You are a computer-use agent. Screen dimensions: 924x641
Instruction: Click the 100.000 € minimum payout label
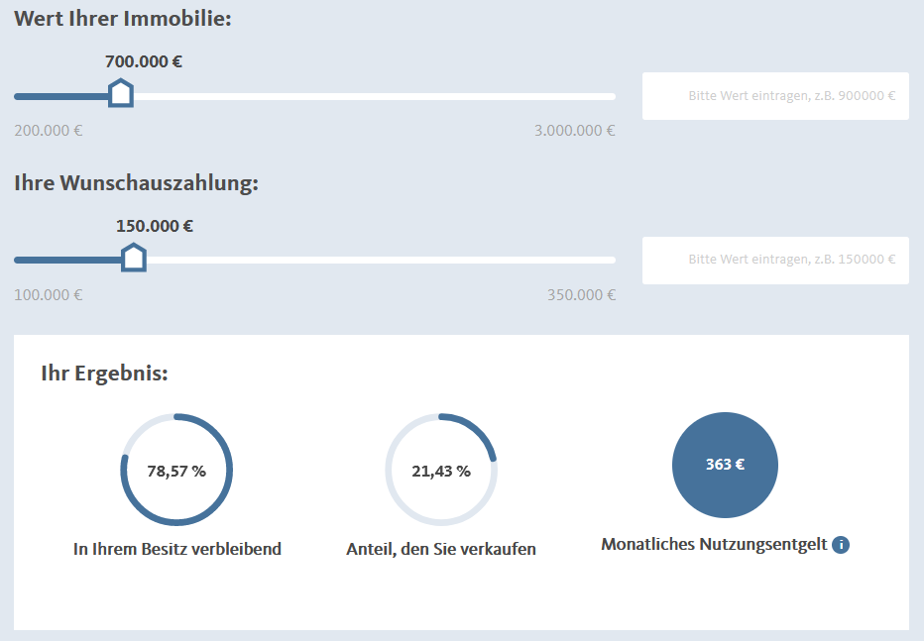point(49,294)
